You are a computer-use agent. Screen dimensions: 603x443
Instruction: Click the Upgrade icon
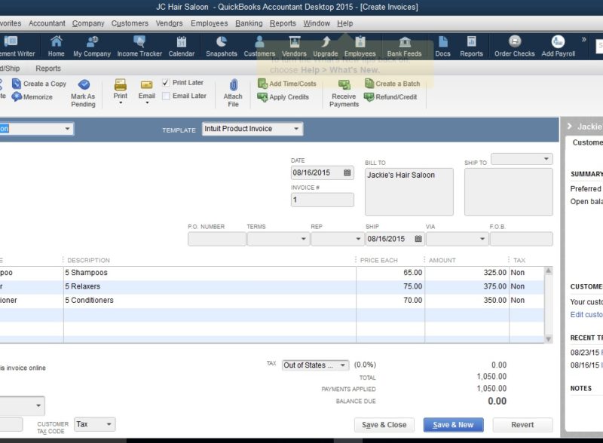(x=326, y=46)
